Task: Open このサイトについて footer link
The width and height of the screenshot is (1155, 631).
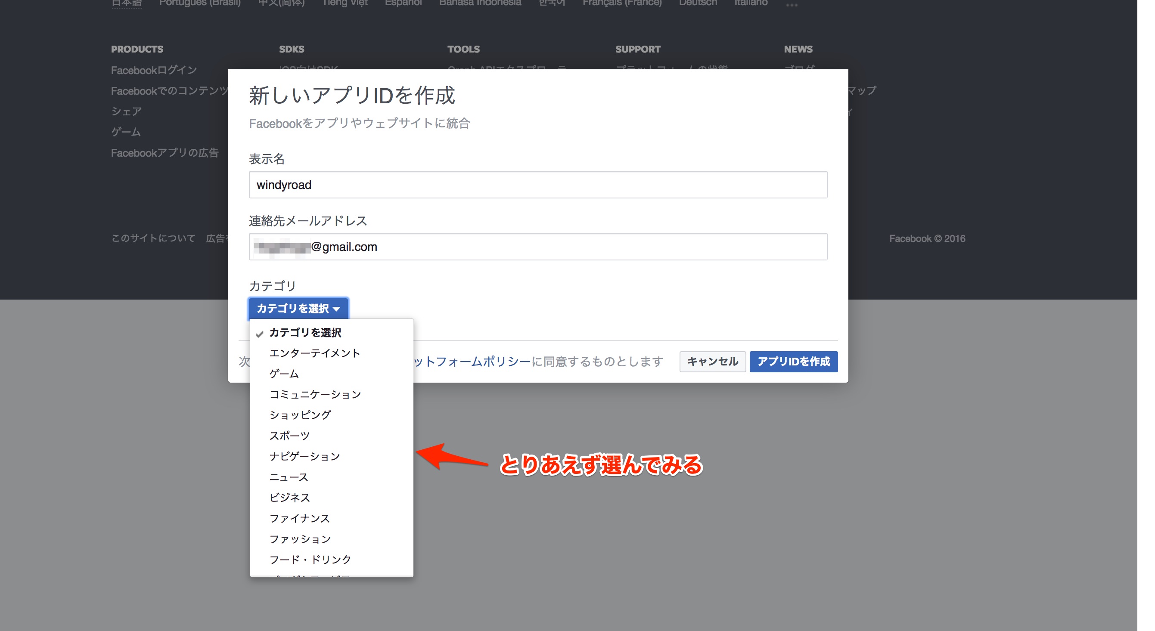Action: (x=153, y=238)
